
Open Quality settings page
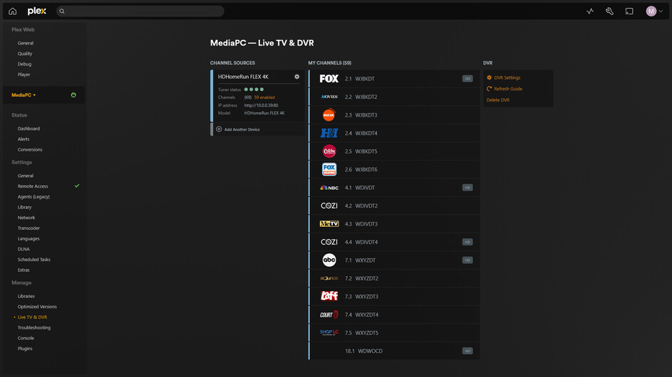25,53
